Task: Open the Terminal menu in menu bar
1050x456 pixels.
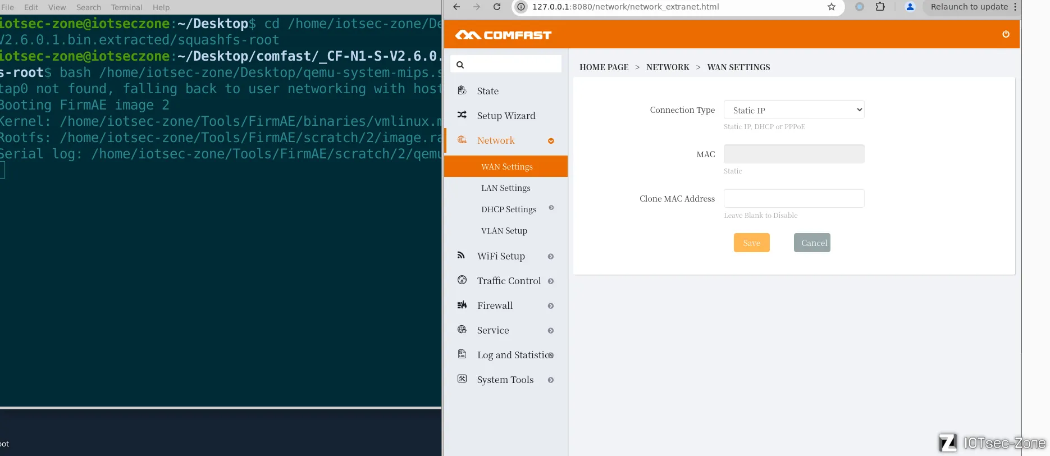Action: [x=126, y=7]
